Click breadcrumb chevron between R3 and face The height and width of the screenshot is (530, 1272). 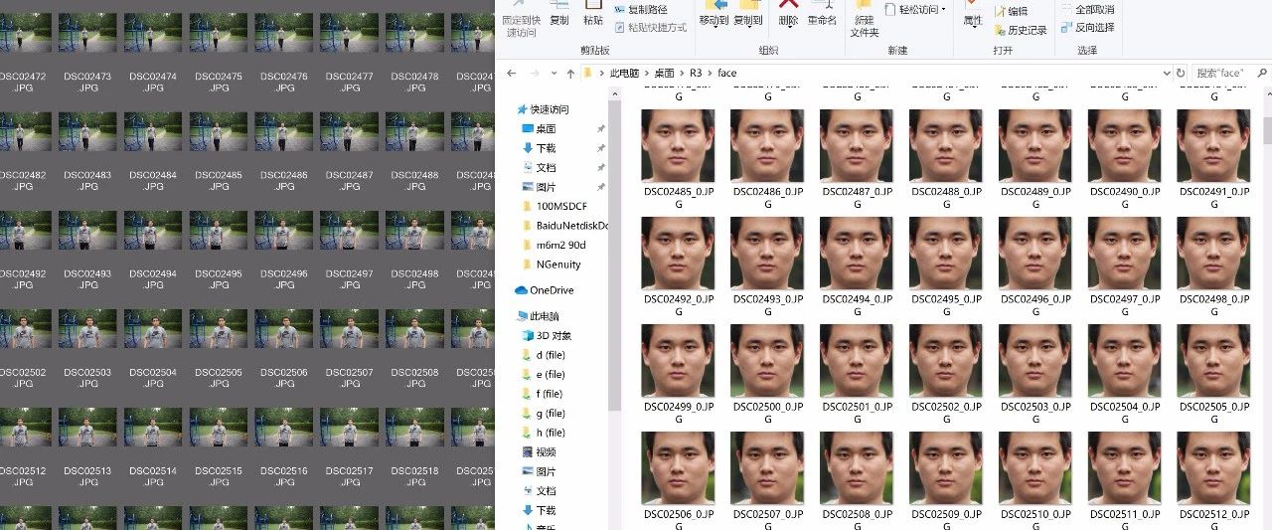point(710,74)
